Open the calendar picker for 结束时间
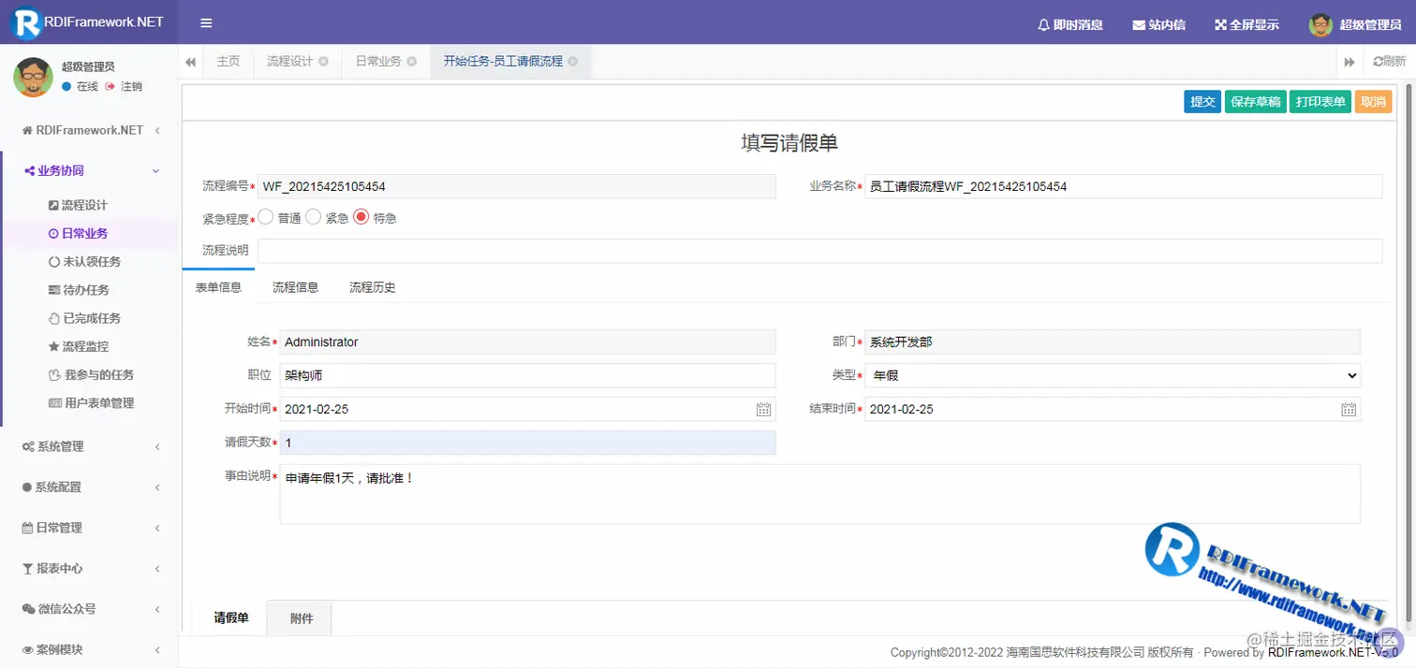Screen dimensions: 1416x668 pyautogui.click(x=1348, y=409)
